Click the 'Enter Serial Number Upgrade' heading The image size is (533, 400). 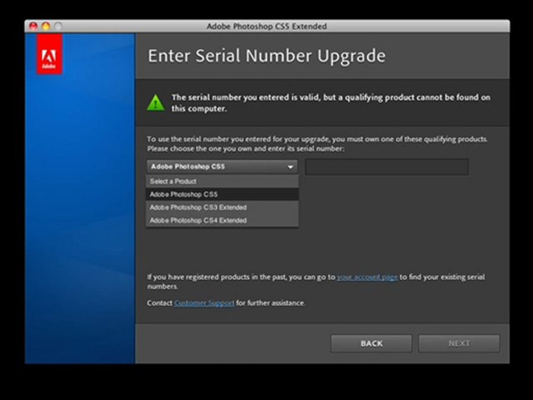click(x=266, y=56)
